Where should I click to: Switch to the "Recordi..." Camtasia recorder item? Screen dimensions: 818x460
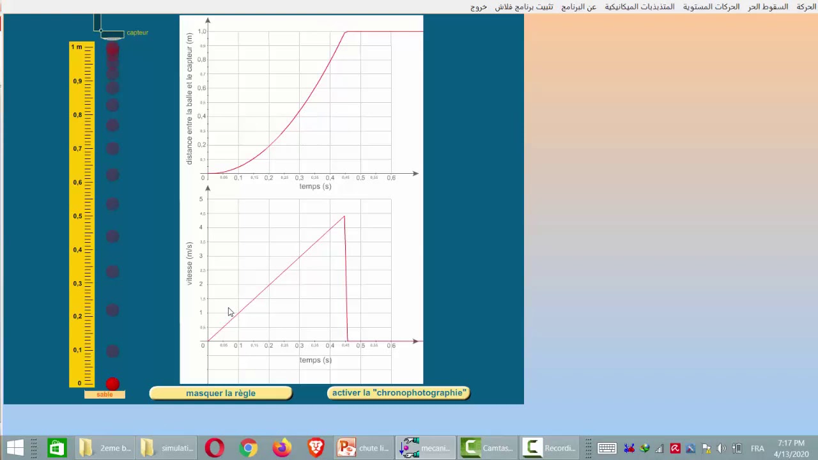tap(550, 448)
